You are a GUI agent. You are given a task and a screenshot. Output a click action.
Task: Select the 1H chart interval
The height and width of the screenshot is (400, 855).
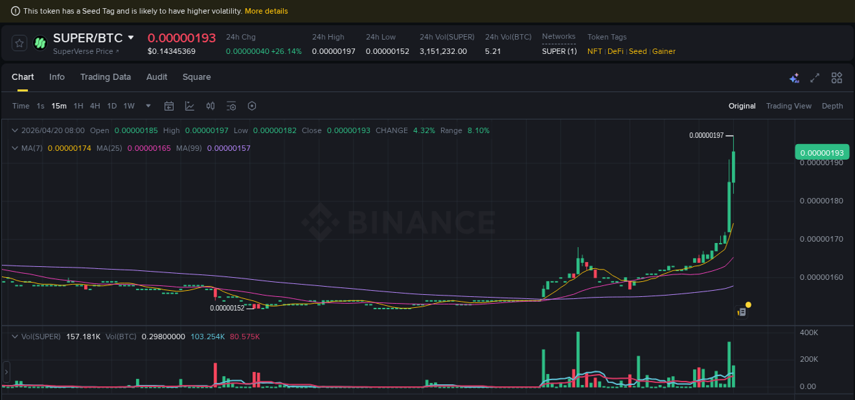78,106
